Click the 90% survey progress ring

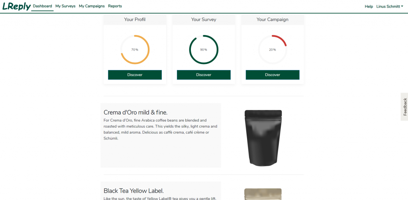[x=204, y=50]
